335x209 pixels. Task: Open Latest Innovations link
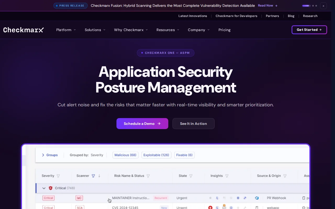(x=193, y=16)
